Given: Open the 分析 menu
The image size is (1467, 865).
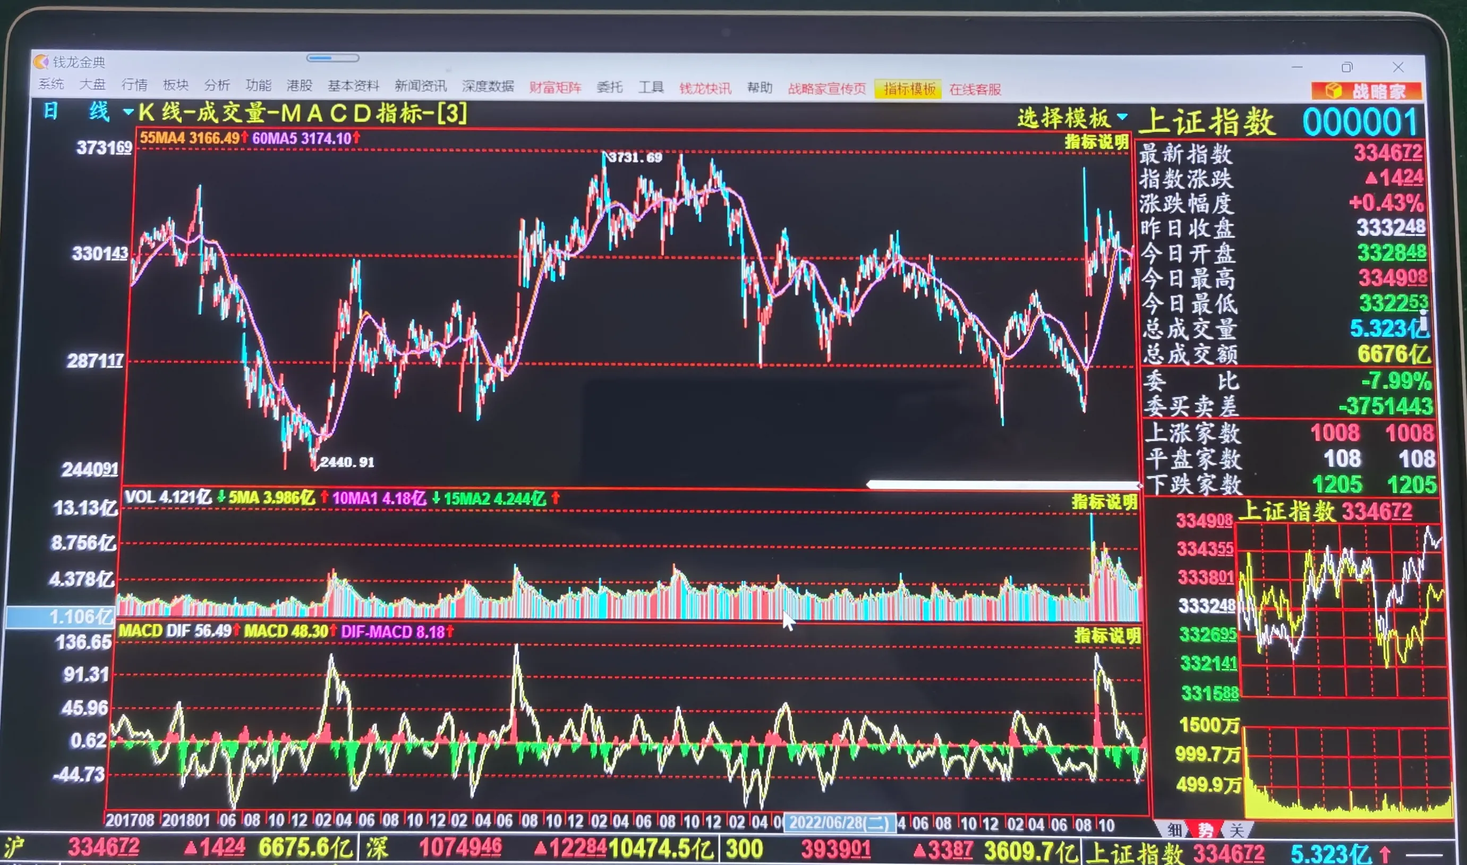Looking at the screenshot, I should pos(217,85).
